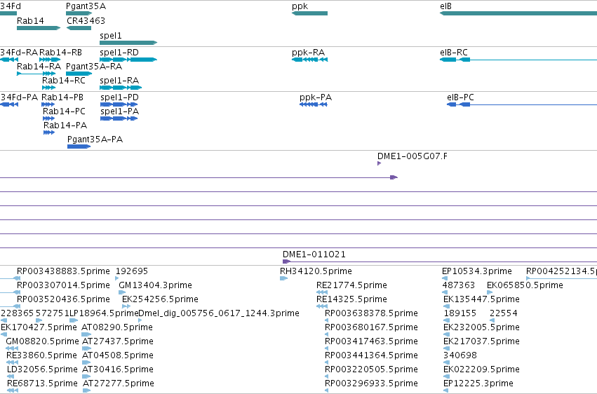This screenshot has width=597, height=394.
Task: Click the EK022209.5prime EST label
Action: [481, 369]
